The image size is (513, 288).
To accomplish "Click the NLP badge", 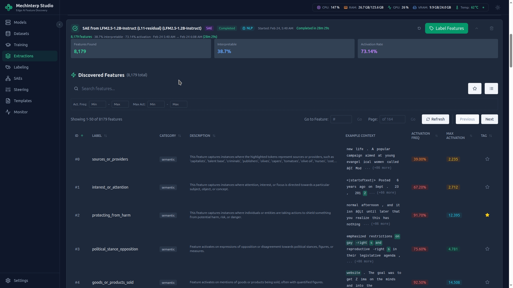I will coord(247,28).
